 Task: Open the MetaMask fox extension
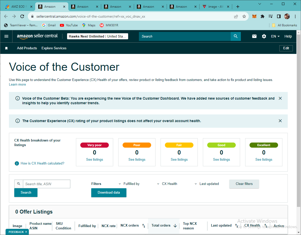click(x=254, y=16)
